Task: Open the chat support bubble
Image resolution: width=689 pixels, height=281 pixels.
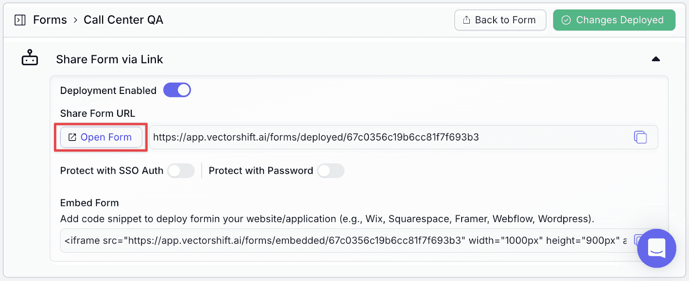Action: [656, 248]
